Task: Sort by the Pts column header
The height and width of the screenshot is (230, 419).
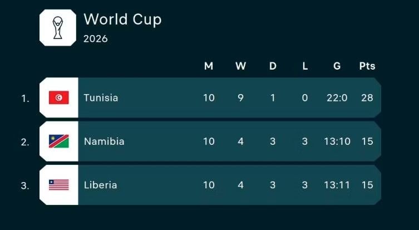Action: tap(367, 66)
